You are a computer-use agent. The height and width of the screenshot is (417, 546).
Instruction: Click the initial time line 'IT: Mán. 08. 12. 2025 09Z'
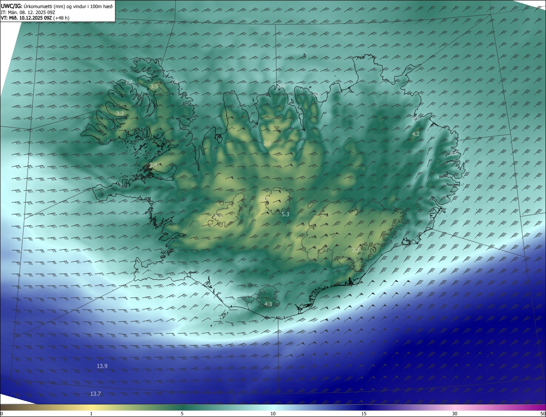tap(28, 12)
